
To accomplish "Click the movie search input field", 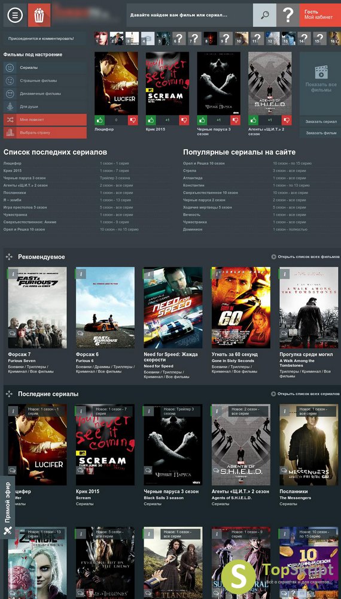I will point(190,16).
